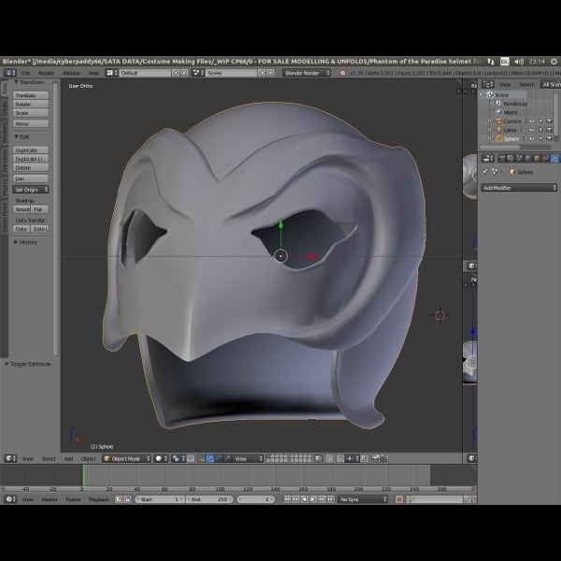
Task: Toggle Sphere selectability arrow
Action: click(540, 138)
